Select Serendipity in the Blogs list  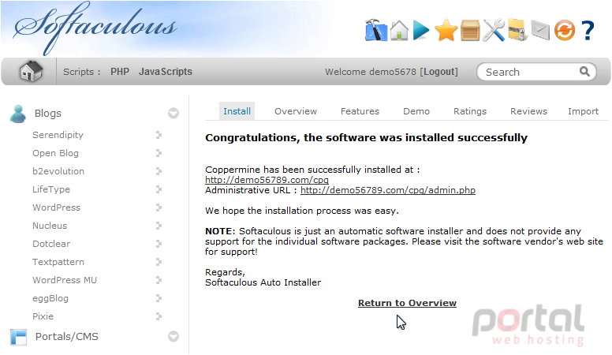click(x=58, y=135)
